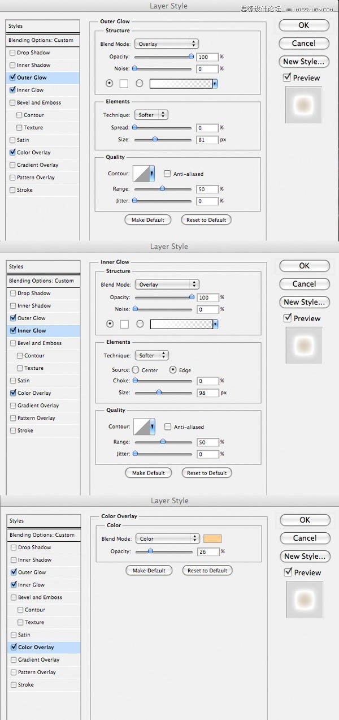Click the Jitter value field in Inner Glow Quality
Viewport: 339px width, 720px height.
coord(207,454)
